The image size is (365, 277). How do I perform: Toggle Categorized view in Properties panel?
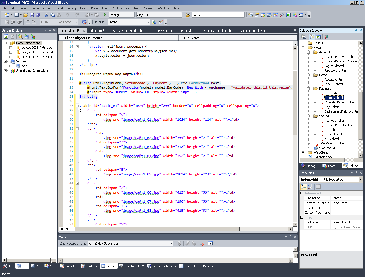[303, 187]
